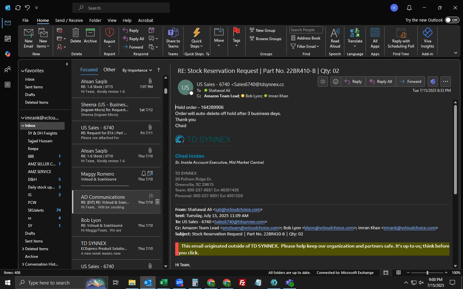463x289 pixels.
Task: Open the File menu
Action: pos(25,20)
